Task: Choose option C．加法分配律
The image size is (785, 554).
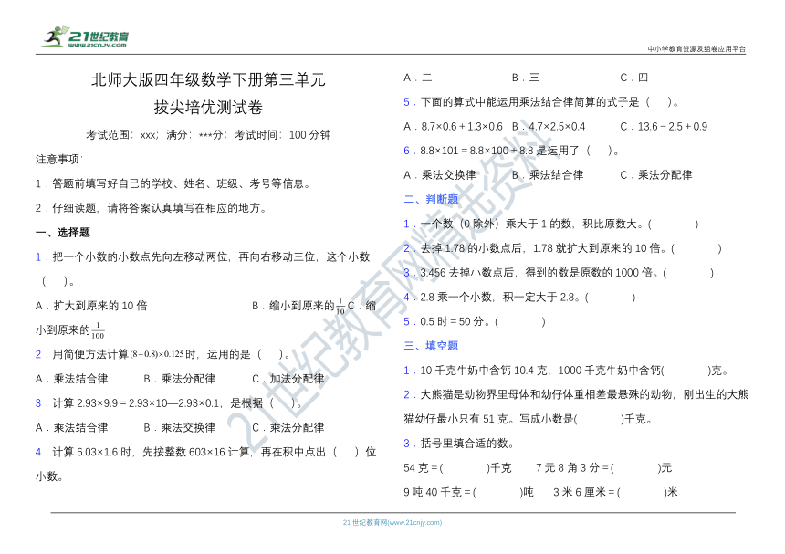Action: [x=288, y=379]
